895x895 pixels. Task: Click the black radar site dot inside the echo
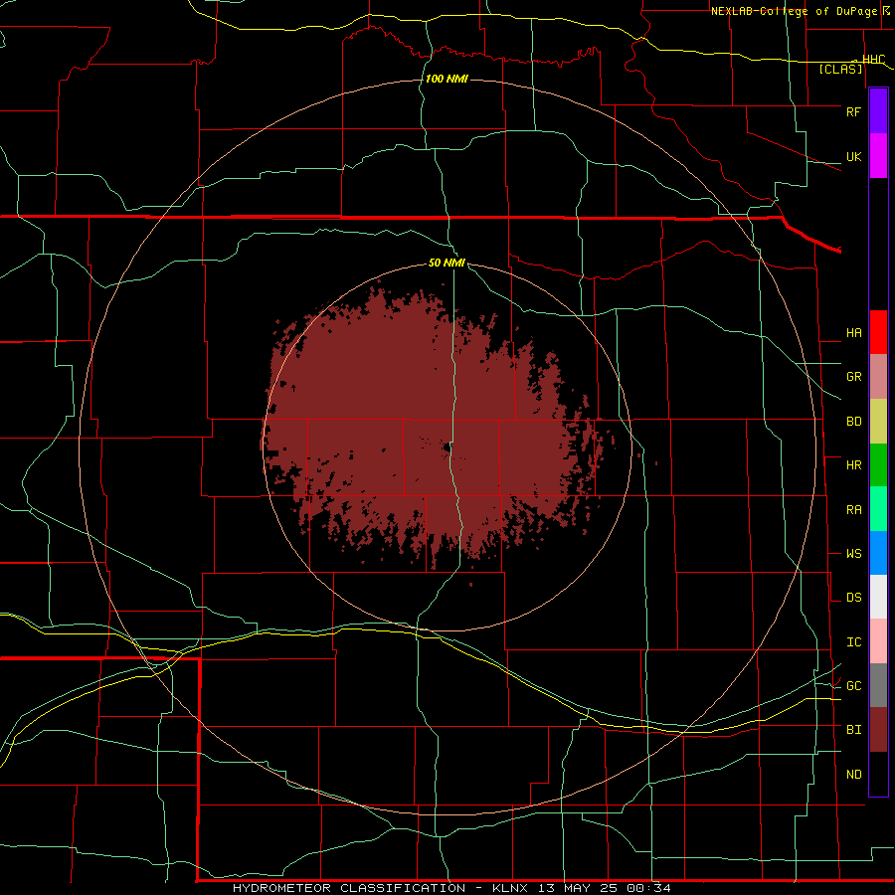point(446,447)
